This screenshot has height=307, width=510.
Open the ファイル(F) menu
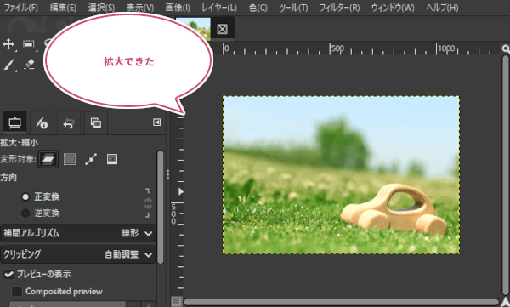coord(21,8)
